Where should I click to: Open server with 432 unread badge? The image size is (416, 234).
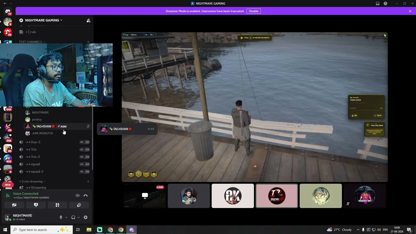click(7, 159)
